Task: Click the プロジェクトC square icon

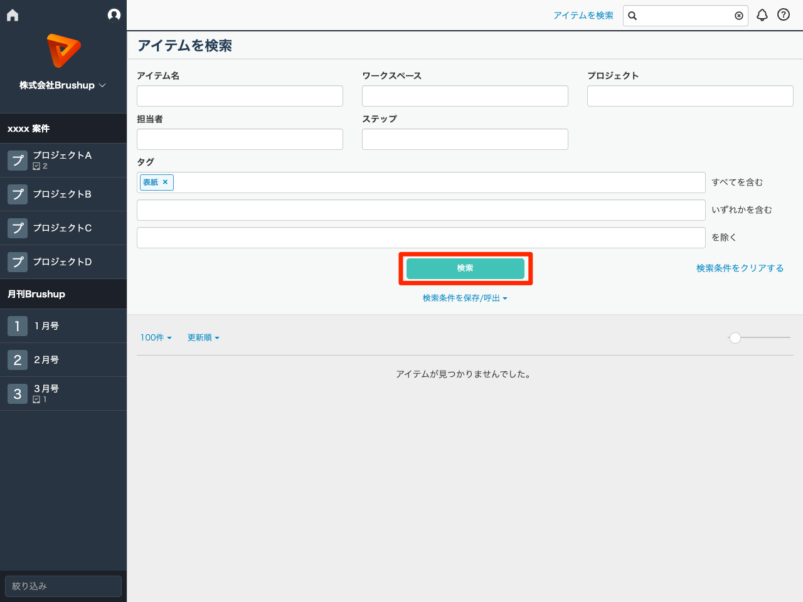Action: tap(18, 228)
